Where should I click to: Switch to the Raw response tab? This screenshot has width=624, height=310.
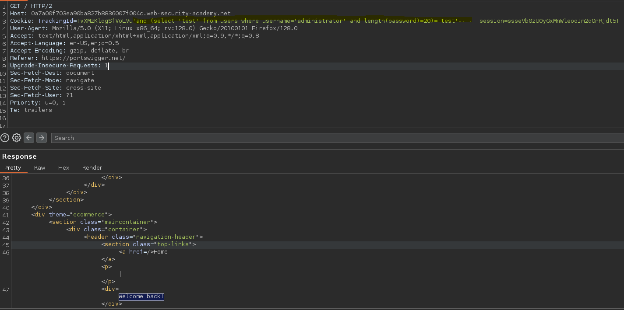[x=40, y=167]
